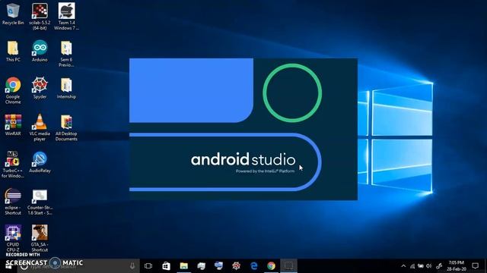
Task: Select the All Desktop Documents folder
Action: pyautogui.click(x=66, y=127)
